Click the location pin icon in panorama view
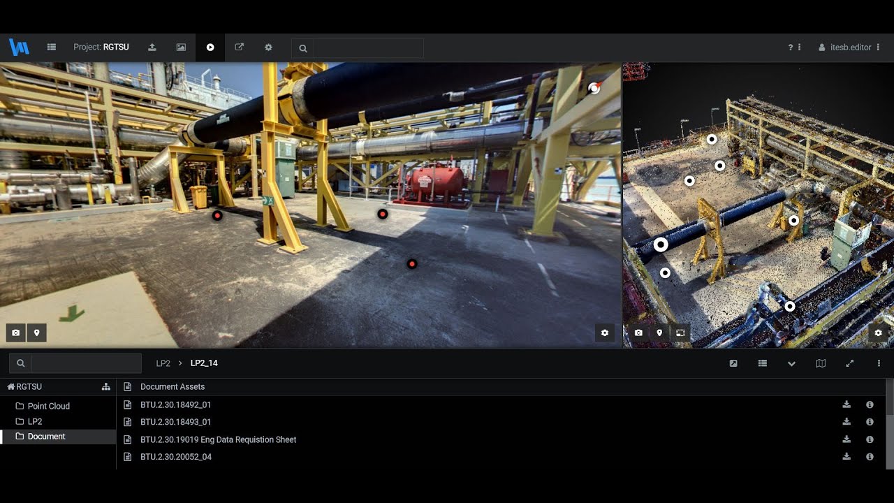The image size is (894, 503). coord(37,333)
